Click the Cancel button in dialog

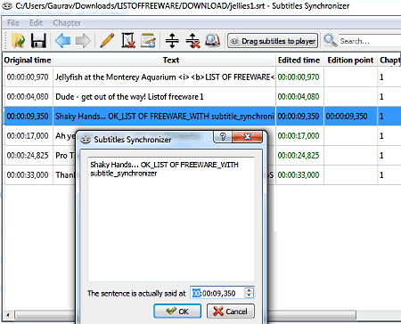(231, 312)
